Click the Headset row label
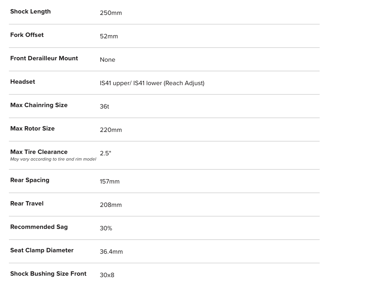This screenshot has height=281, width=375. pos(23,82)
